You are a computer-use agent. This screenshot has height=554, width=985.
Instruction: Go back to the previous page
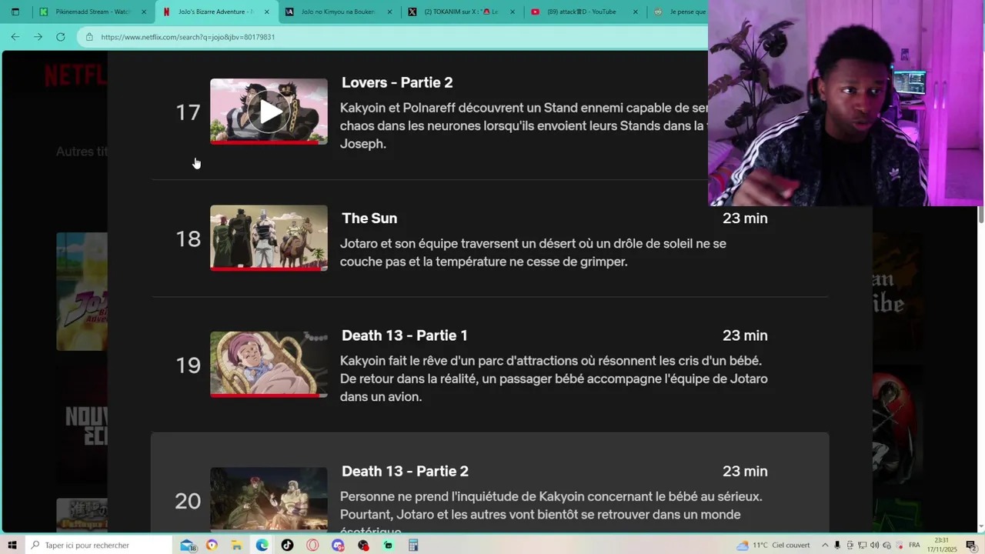point(15,36)
